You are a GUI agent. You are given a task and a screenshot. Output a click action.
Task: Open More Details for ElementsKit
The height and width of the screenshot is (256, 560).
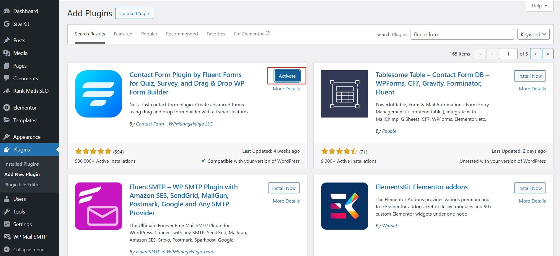coord(532,201)
